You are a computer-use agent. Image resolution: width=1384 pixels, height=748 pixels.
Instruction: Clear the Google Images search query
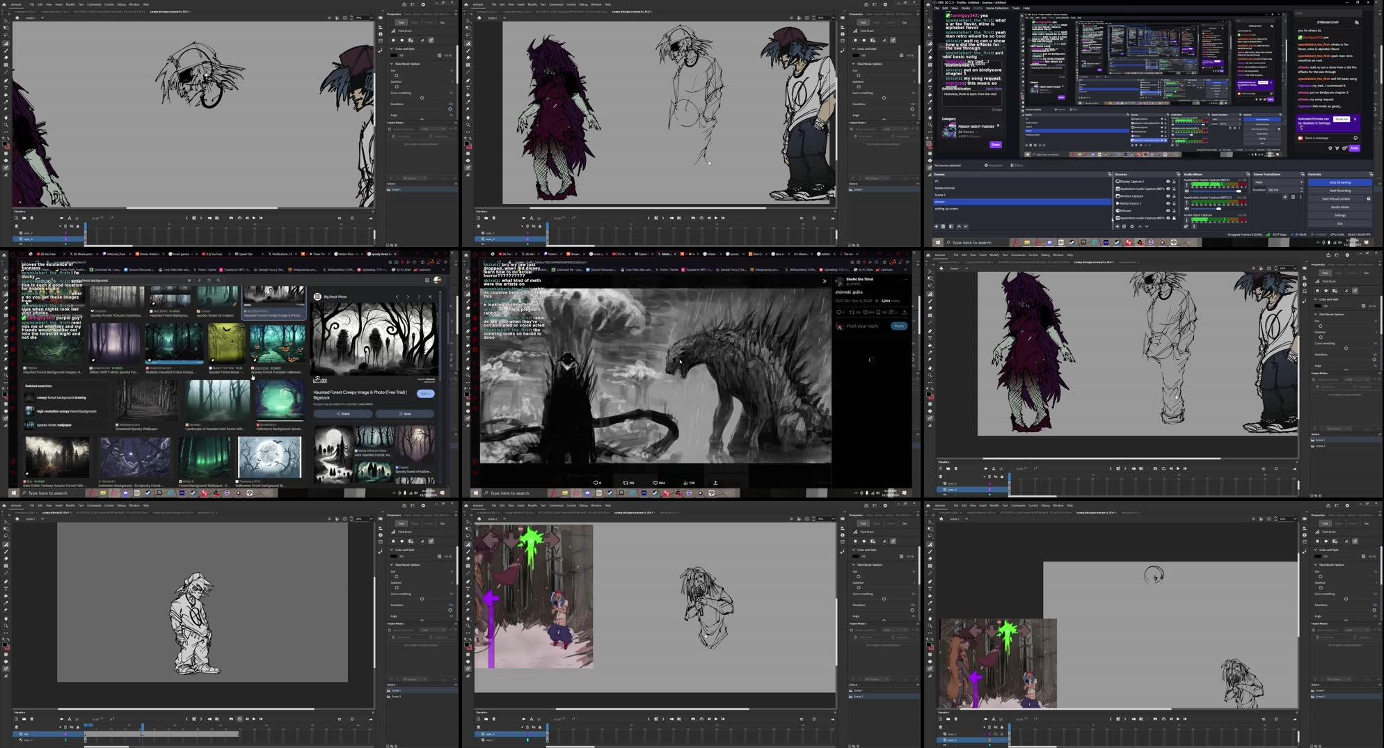coord(189,280)
